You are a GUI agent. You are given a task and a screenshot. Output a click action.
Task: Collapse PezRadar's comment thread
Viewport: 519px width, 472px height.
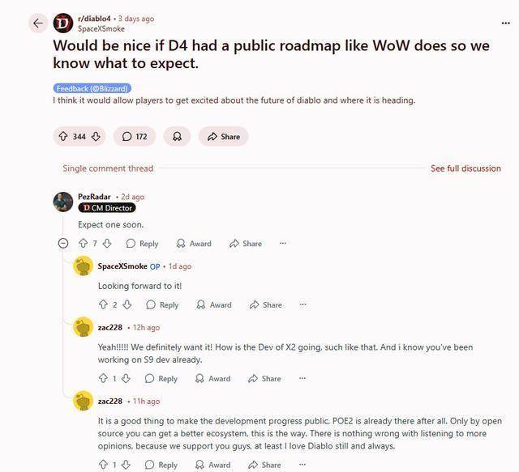pyautogui.click(x=63, y=243)
